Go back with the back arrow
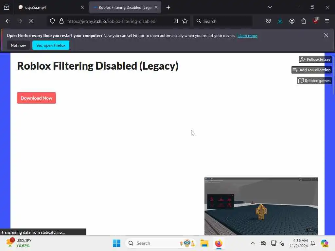 [8, 21]
